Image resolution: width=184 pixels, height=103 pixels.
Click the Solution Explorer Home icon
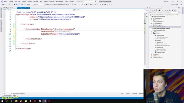click(x=154, y=10)
